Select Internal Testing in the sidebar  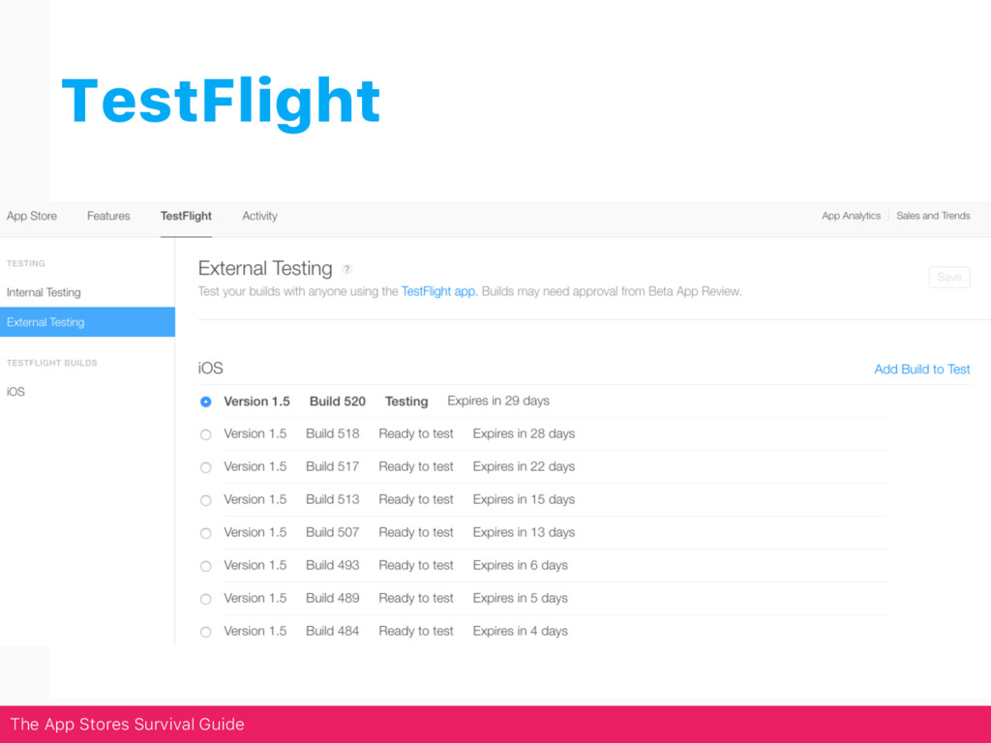44,292
